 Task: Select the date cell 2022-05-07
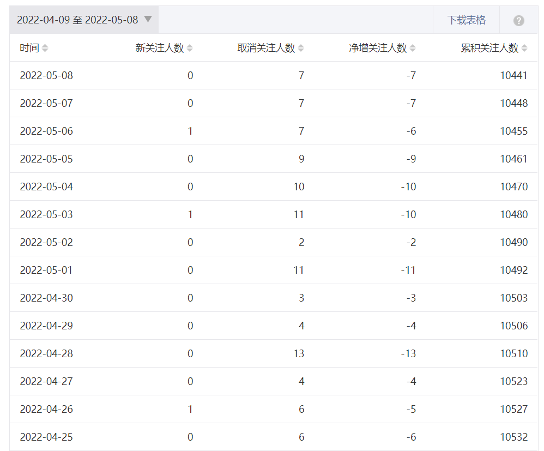coord(46,103)
